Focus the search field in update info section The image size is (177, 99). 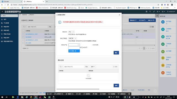(74, 67)
